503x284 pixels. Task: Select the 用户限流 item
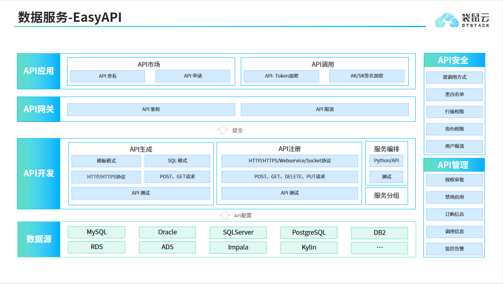click(455, 146)
